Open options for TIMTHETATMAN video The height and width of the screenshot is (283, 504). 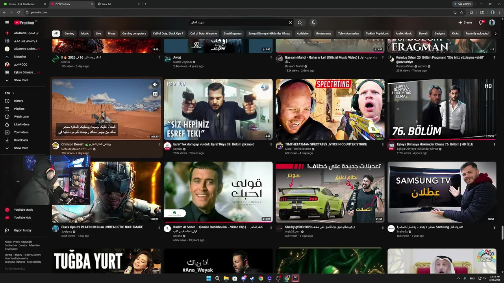pyautogui.click(x=383, y=145)
